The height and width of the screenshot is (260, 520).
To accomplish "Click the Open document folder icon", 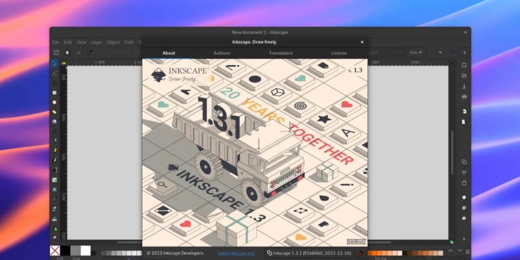I will 464,76.
